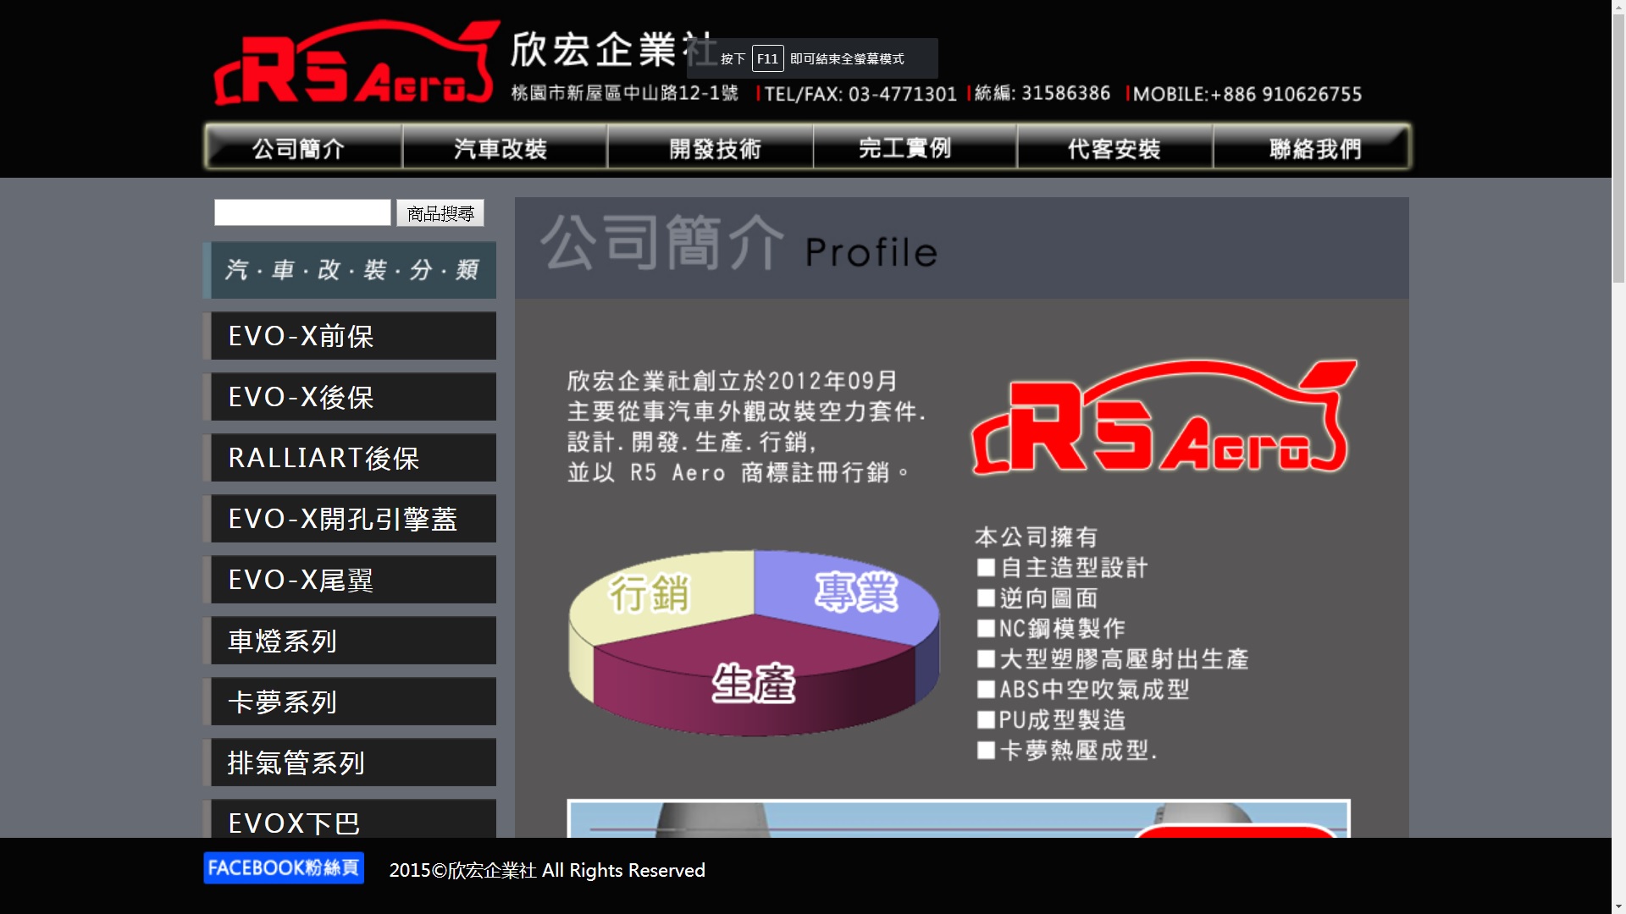Click the 逆向圖面 list item
The image size is (1626, 914).
click(x=1037, y=598)
